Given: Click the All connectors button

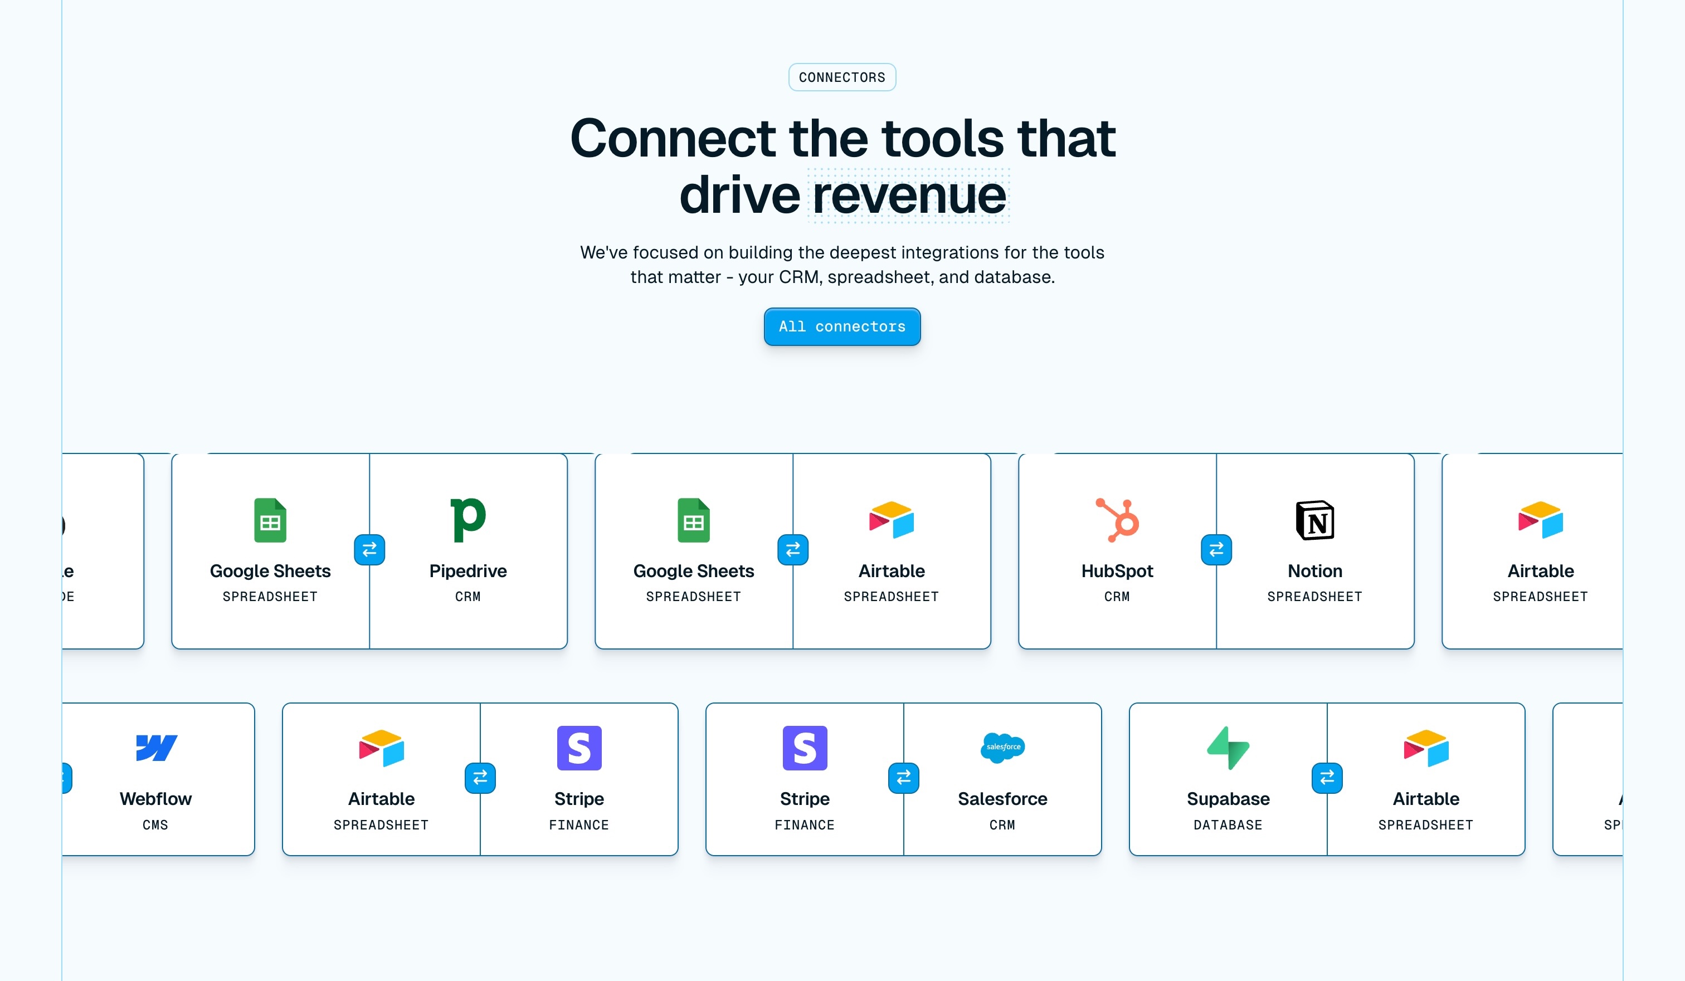Looking at the screenshot, I should pos(842,327).
